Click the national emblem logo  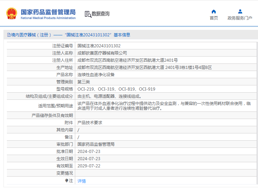click(x=12, y=14)
